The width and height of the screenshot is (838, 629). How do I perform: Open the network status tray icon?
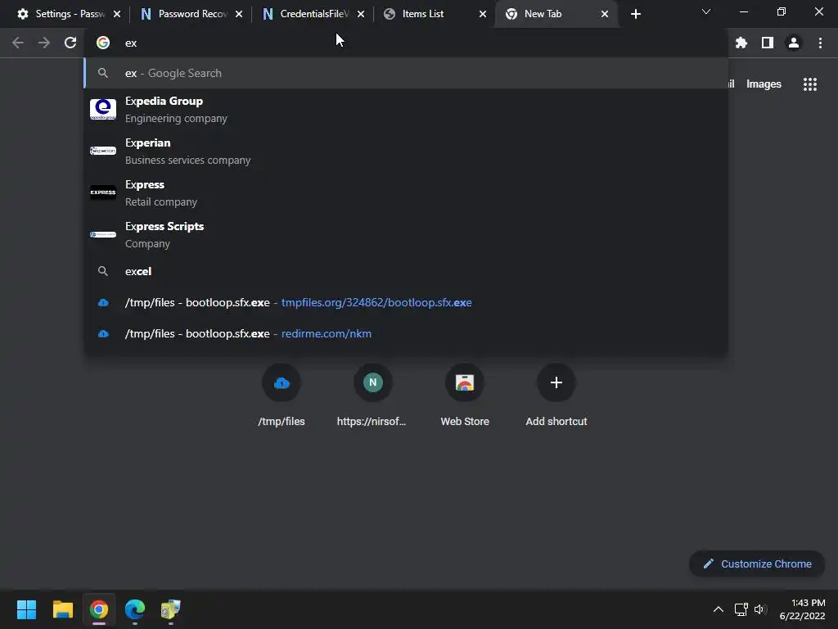(x=741, y=609)
